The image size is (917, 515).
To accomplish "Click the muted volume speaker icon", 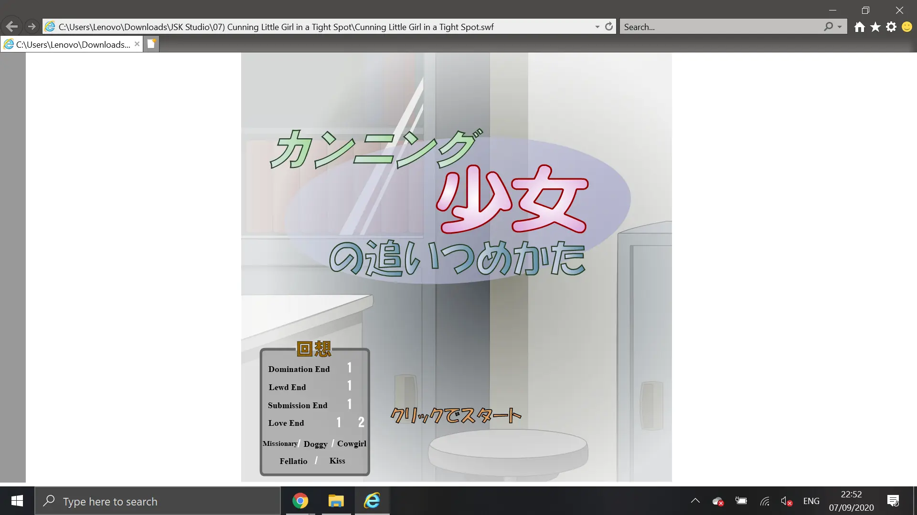I will [x=787, y=501].
